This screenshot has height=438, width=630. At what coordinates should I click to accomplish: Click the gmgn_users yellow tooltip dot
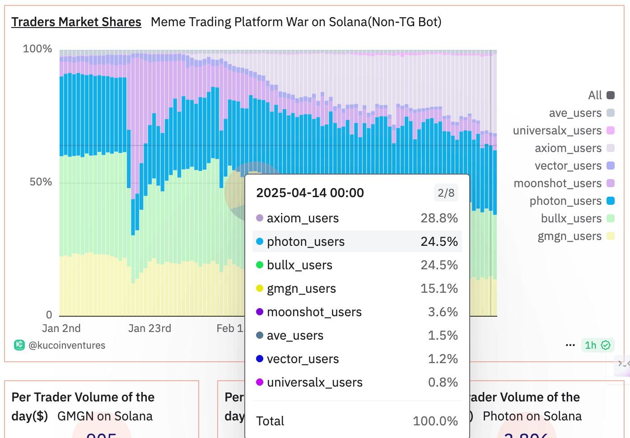(x=260, y=289)
